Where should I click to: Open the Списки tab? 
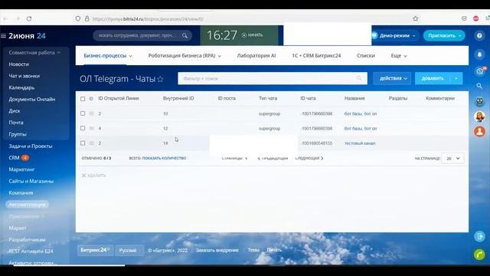click(x=366, y=56)
